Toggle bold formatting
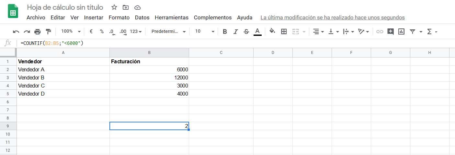455x155 pixels. (225, 32)
